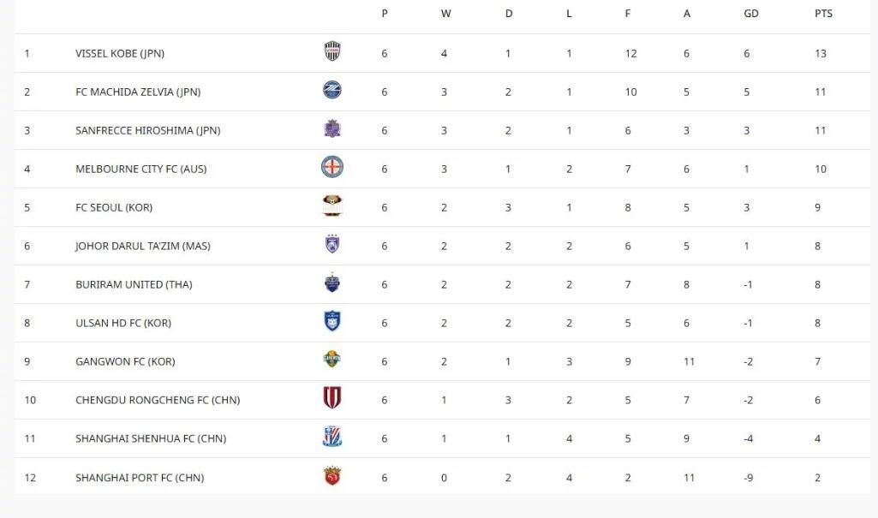This screenshot has width=878, height=518.
Task: Click the Buriram United club badge
Action: click(x=332, y=283)
